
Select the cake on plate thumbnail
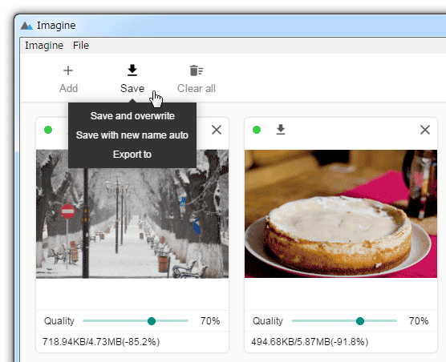click(341, 214)
